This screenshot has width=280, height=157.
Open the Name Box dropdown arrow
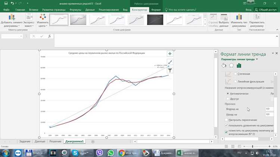pyautogui.click(x=21, y=36)
